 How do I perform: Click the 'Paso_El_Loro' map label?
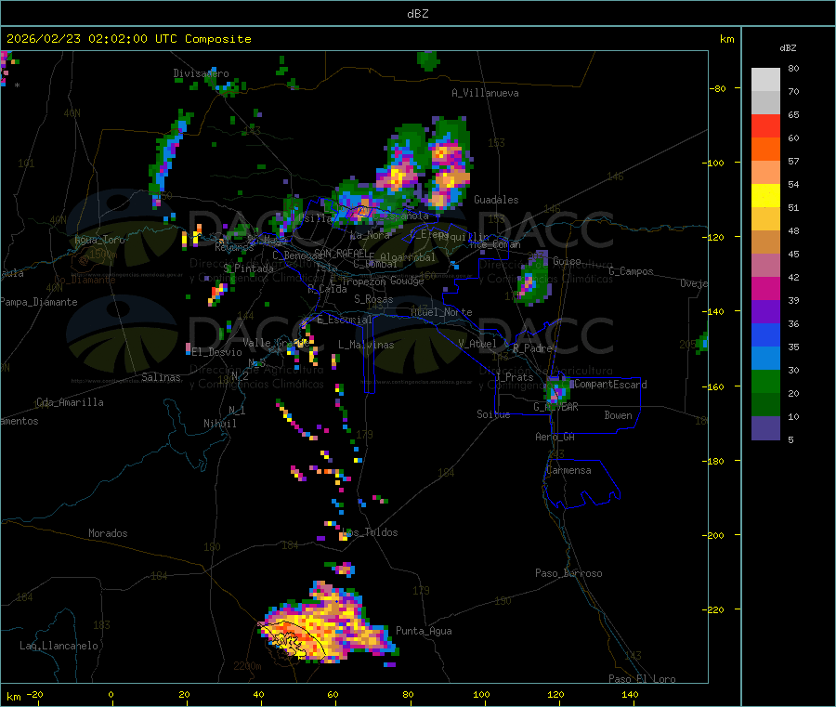coord(642,679)
